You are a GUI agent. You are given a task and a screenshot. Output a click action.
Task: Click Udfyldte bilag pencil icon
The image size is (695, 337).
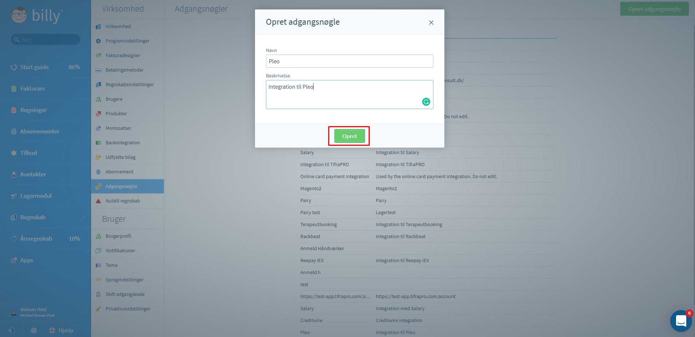click(x=98, y=157)
